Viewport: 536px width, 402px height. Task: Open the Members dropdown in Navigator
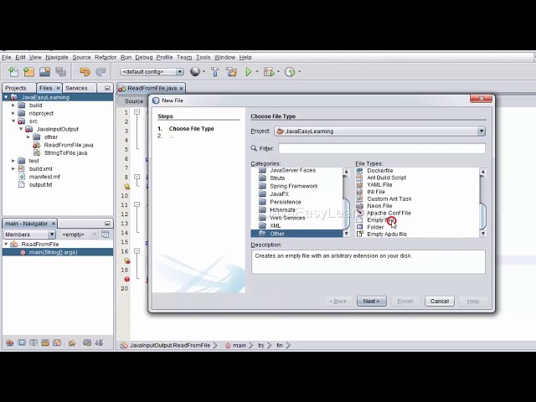pyautogui.click(x=52, y=234)
